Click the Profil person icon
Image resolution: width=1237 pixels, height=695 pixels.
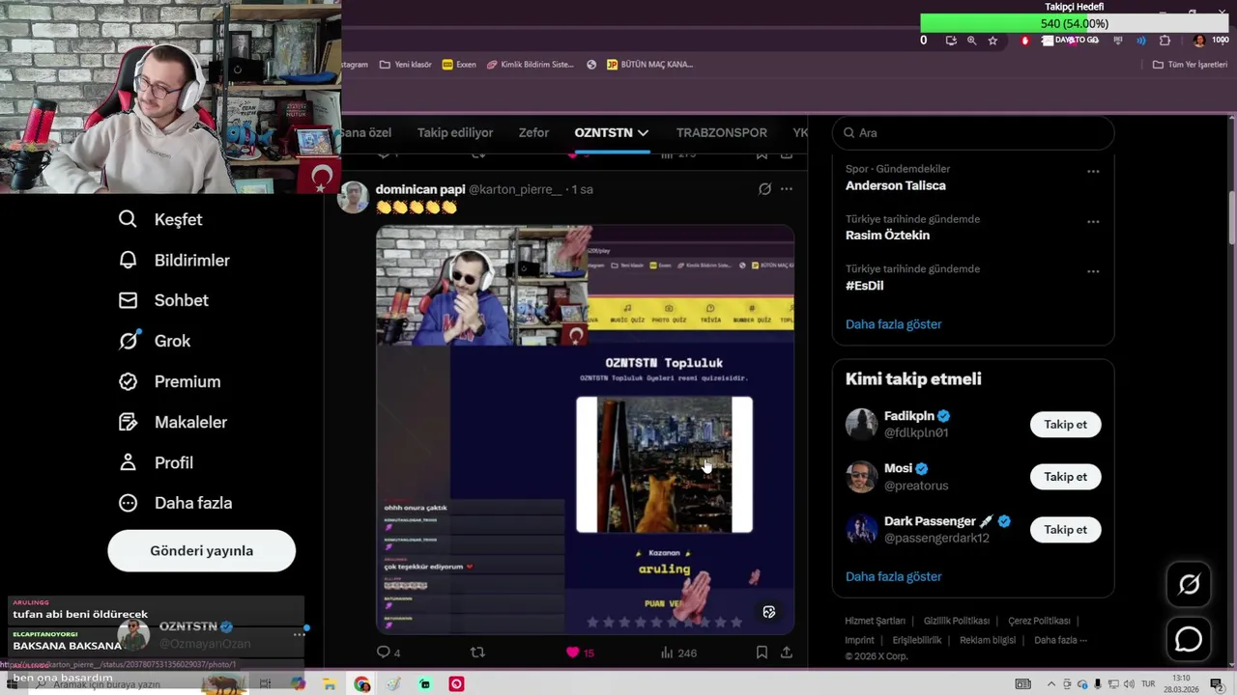[x=128, y=462]
